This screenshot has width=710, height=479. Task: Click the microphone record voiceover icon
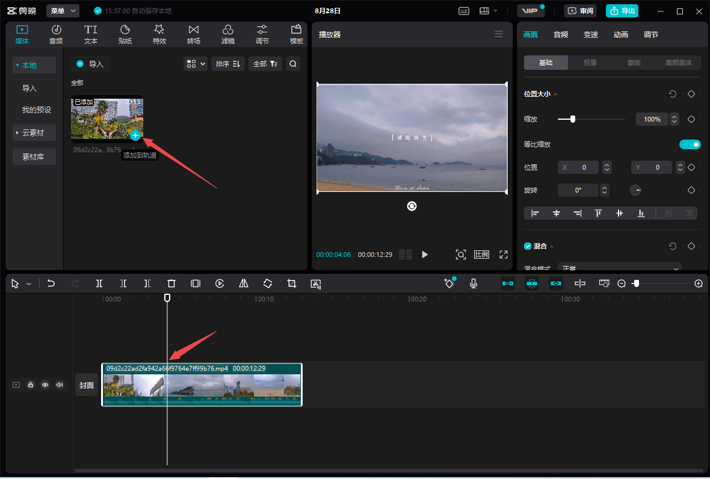pyautogui.click(x=474, y=283)
